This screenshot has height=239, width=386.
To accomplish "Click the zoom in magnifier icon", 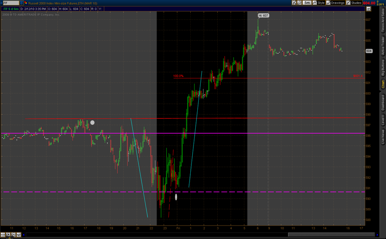I will click(8, 235).
